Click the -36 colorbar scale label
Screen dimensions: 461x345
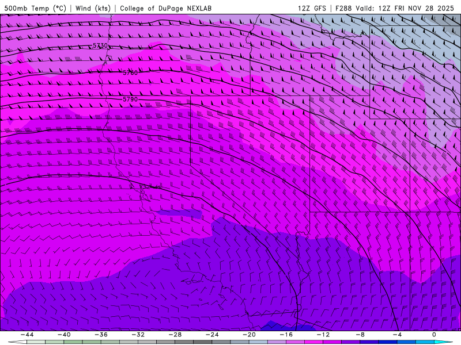pyautogui.click(x=101, y=335)
